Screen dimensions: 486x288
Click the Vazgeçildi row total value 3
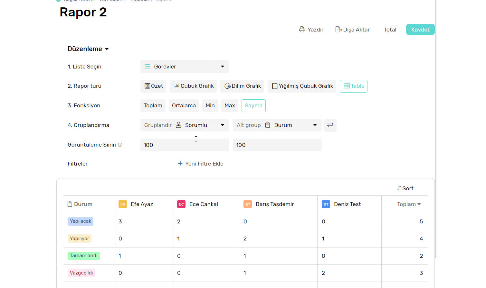coord(421,273)
